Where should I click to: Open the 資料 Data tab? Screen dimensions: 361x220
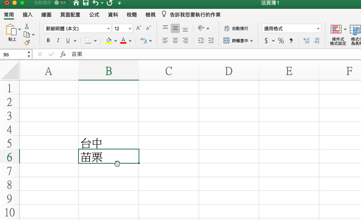click(x=113, y=15)
